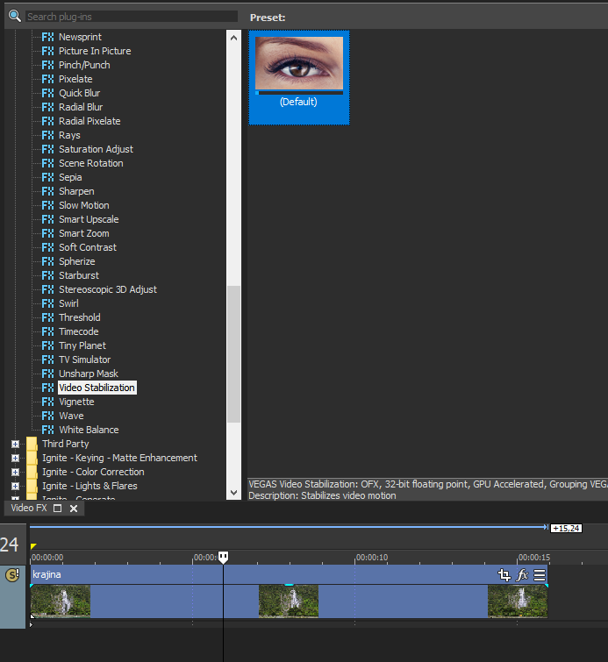Screen dimensions: 608x662
Task: Click the search magnifier icon
Action: [x=14, y=16]
